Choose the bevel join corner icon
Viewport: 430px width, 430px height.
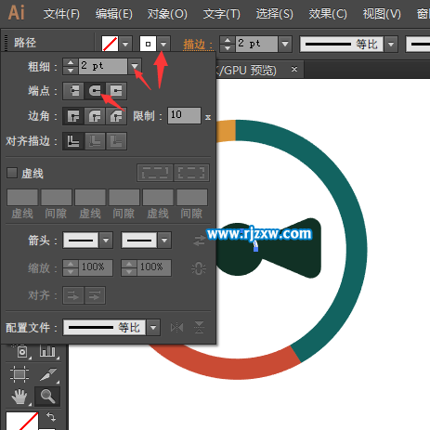[116, 116]
